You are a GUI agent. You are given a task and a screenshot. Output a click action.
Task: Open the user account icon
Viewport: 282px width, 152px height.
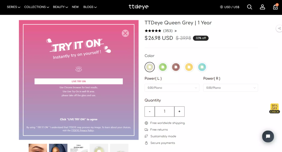[262, 7]
